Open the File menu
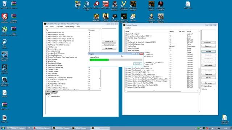The width and height of the screenshot is (232, 130). [47, 26]
